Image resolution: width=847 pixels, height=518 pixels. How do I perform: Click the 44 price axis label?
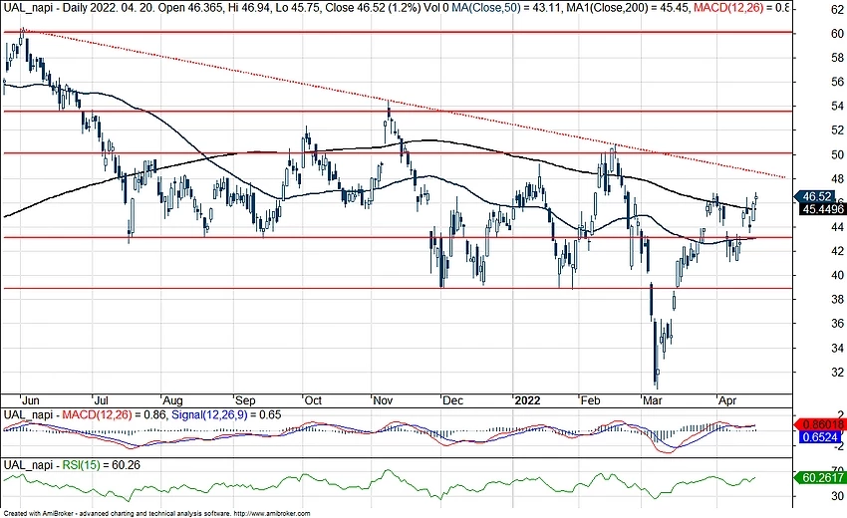(x=837, y=227)
